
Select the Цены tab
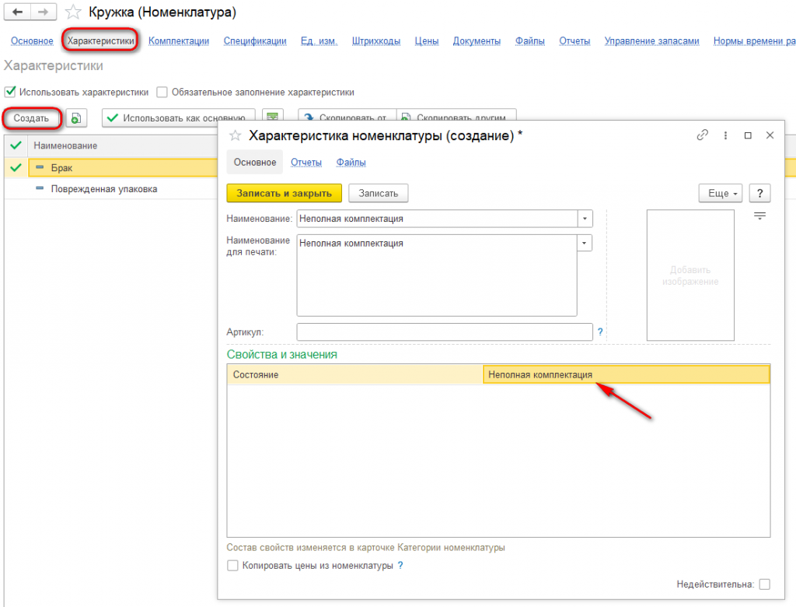pyautogui.click(x=427, y=40)
